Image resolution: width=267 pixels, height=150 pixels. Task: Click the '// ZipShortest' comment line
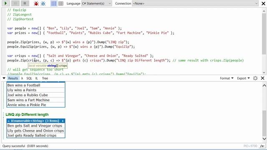tap(20, 19)
